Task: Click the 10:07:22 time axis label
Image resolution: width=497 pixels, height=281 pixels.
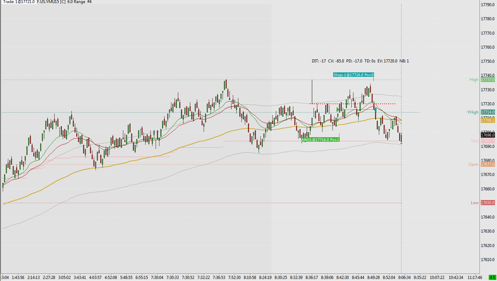Action: tap(436, 277)
